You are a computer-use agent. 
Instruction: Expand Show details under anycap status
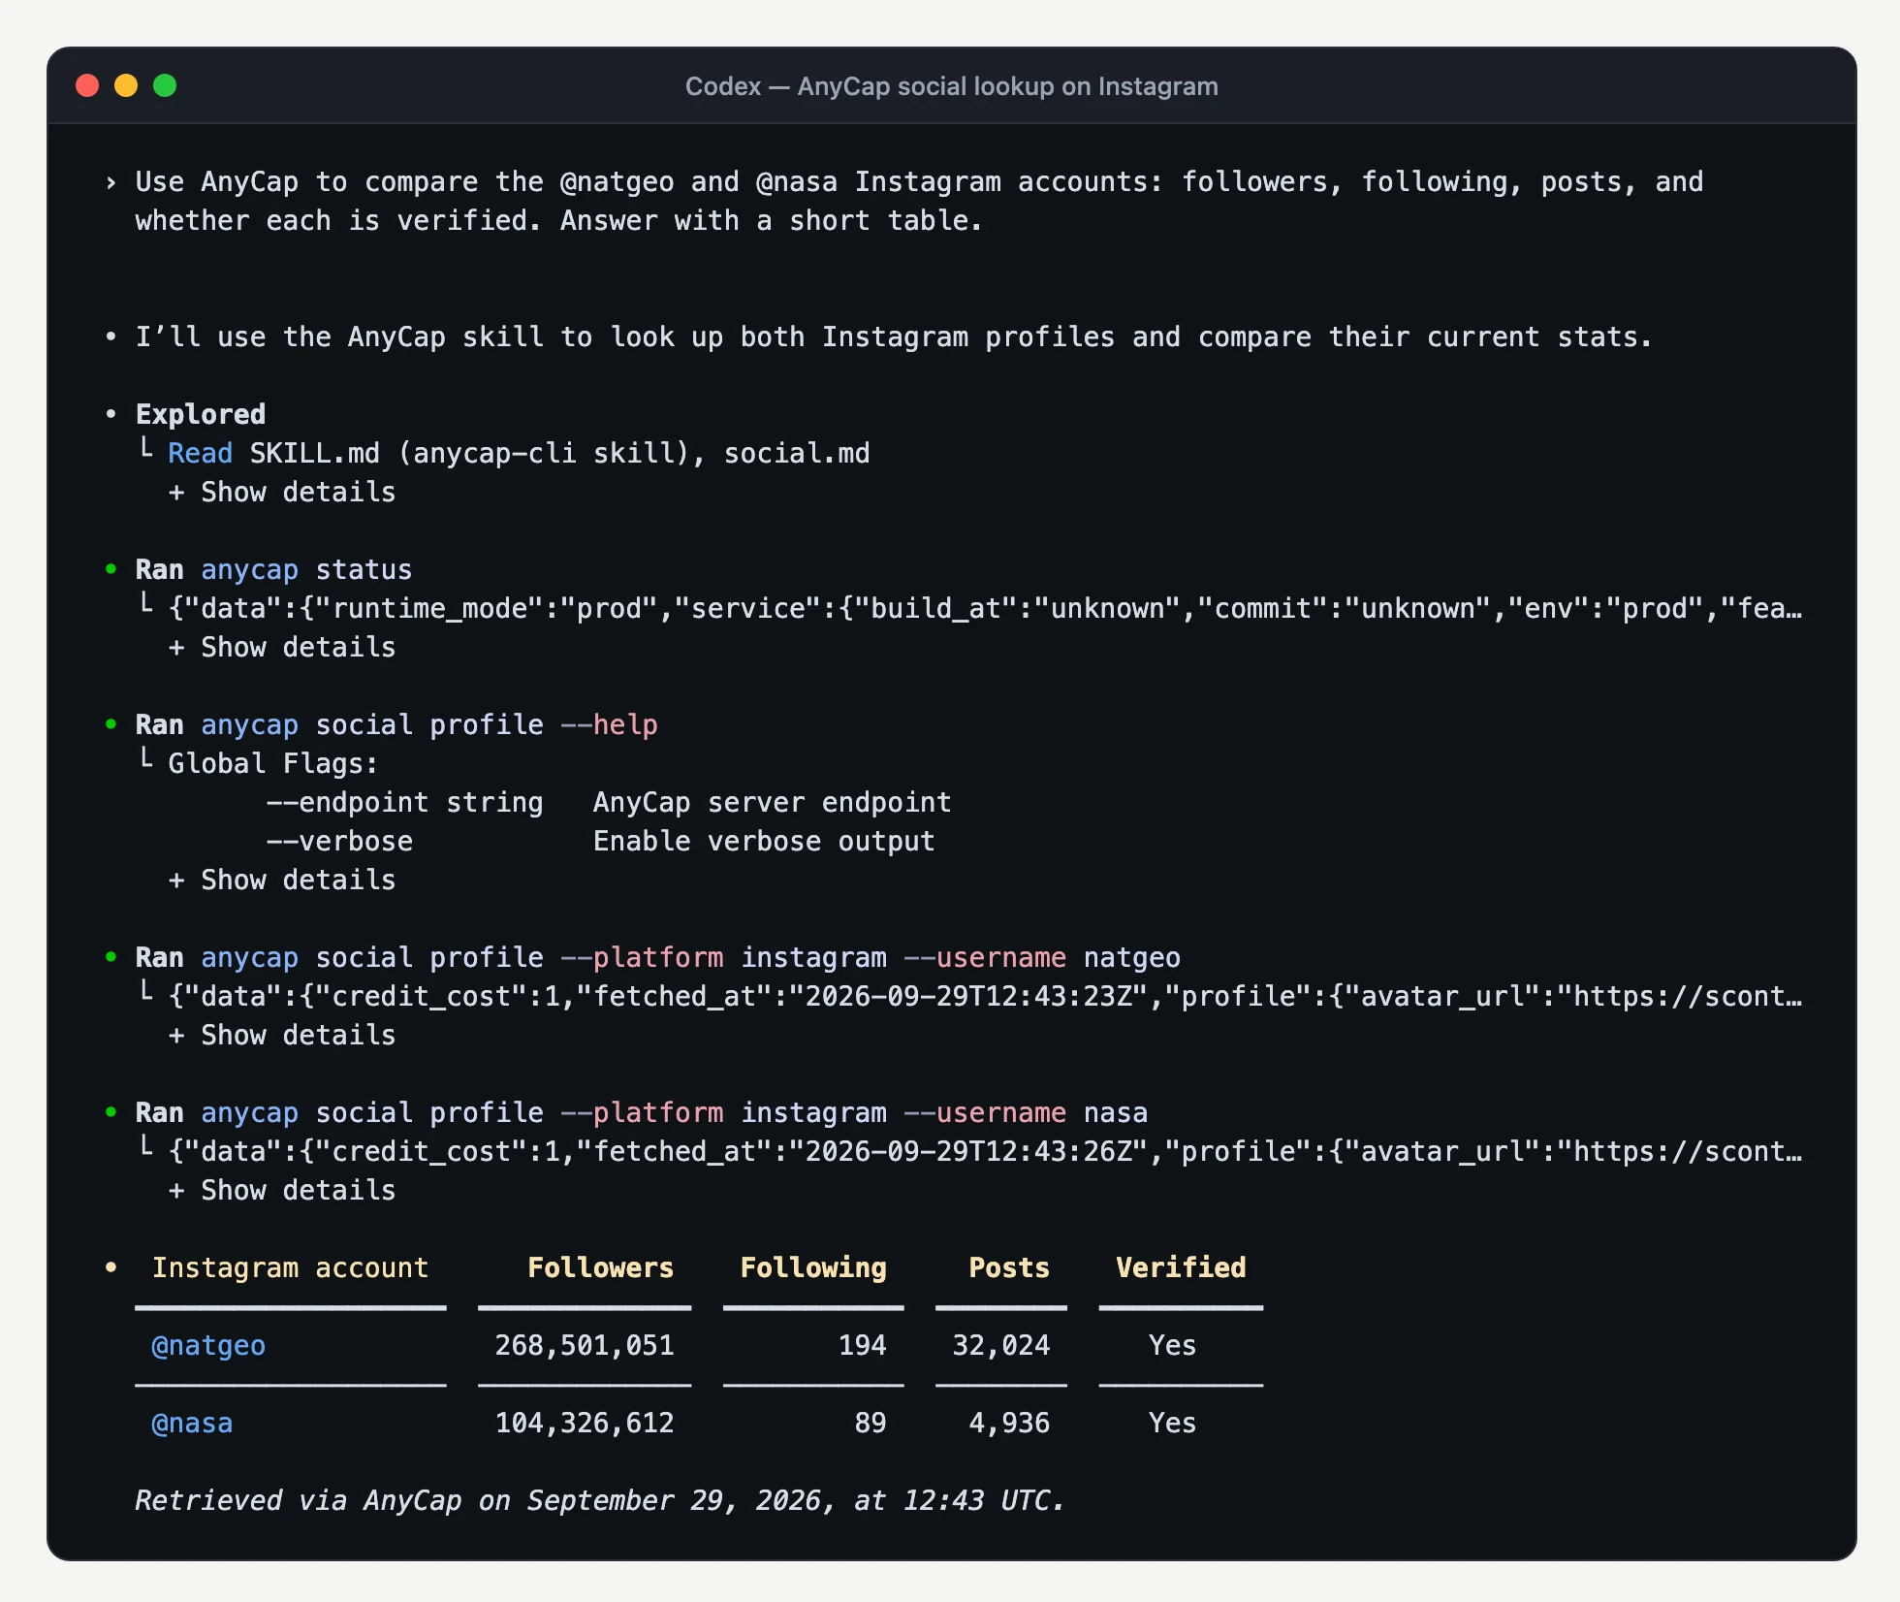[282, 647]
